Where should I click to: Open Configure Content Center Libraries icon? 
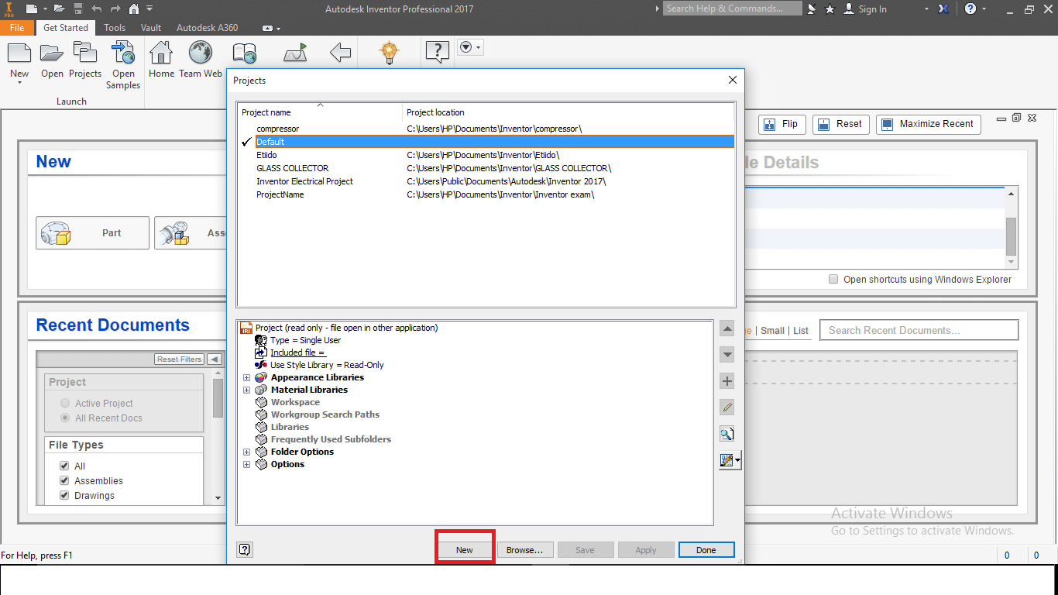(x=728, y=459)
